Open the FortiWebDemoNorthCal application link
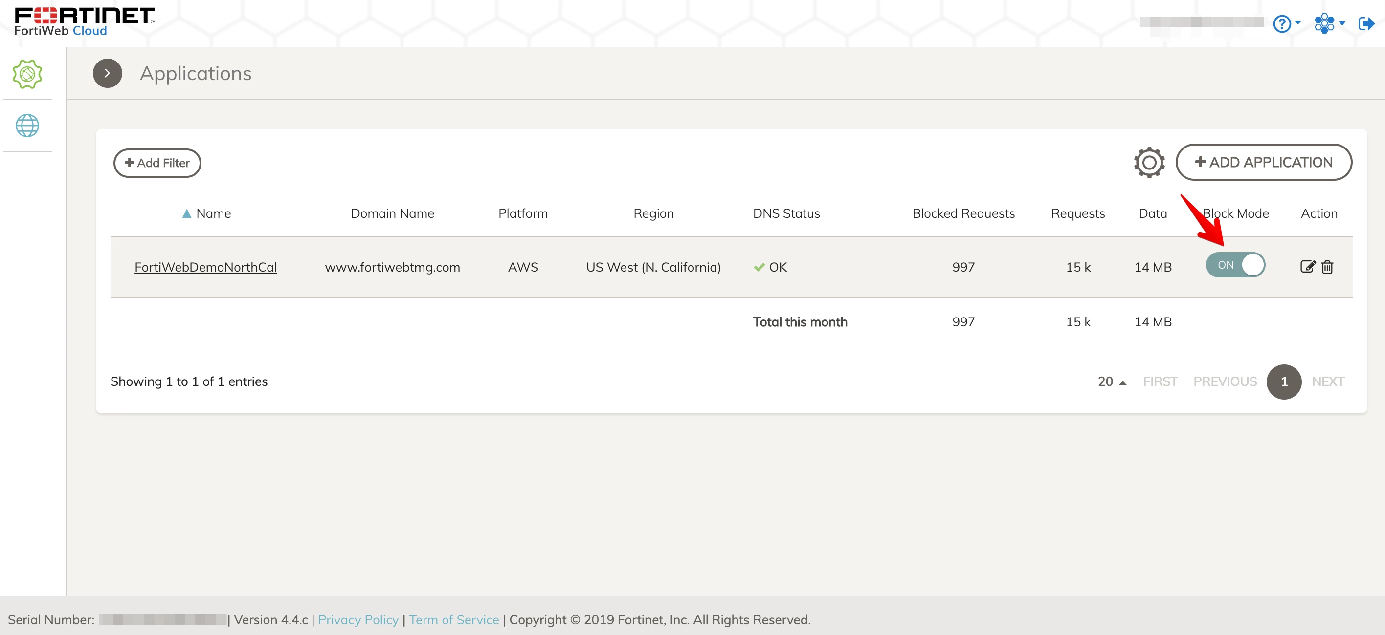Image resolution: width=1385 pixels, height=635 pixels. [x=205, y=267]
